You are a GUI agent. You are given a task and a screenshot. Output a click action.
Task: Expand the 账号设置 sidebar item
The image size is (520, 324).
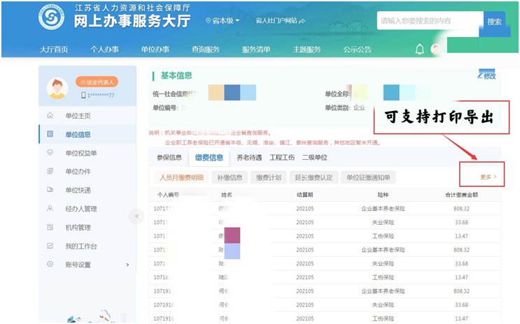coord(127,265)
